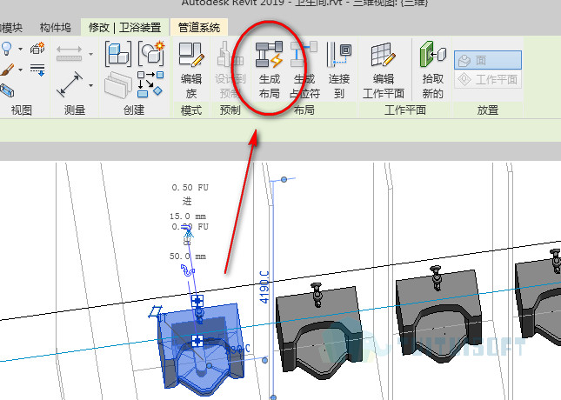Click the lower plus connector on selected sink
Screen dimensions: 561x400
click(197, 341)
